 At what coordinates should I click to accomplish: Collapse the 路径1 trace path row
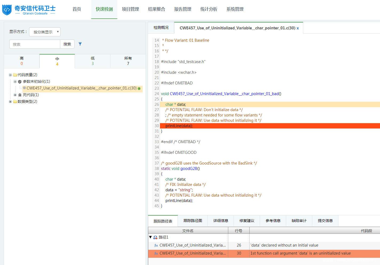[150, 237]
